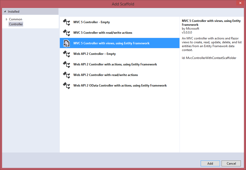Select the Installed header label

coord(14,12)
